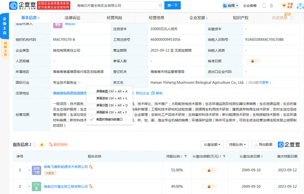Open the 持股比例 dropdown button
The image size is (304, 194).
click(x=237, y=145)
